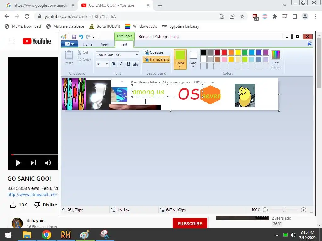Play the YouTube video

[x=19, y=163]
